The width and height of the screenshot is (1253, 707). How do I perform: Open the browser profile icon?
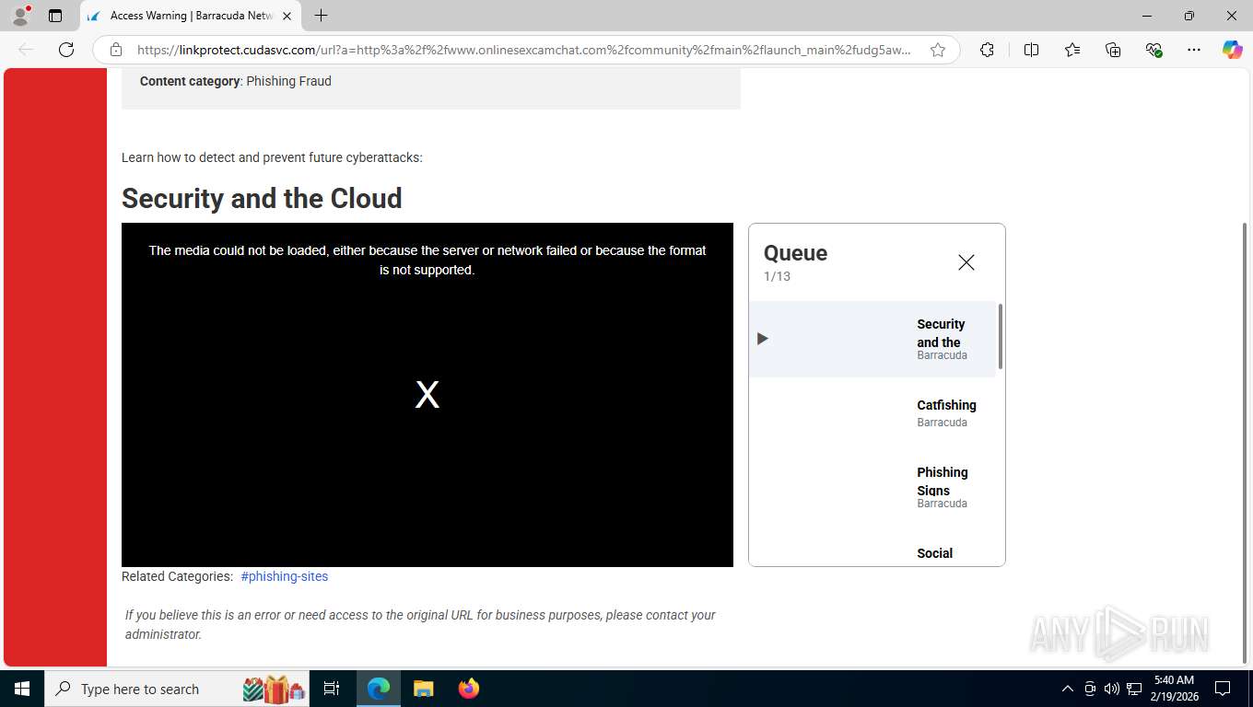(20, 16)
